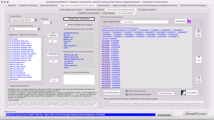
Task: Click Model Sets Evaluation button
Action: click(79, 19)
